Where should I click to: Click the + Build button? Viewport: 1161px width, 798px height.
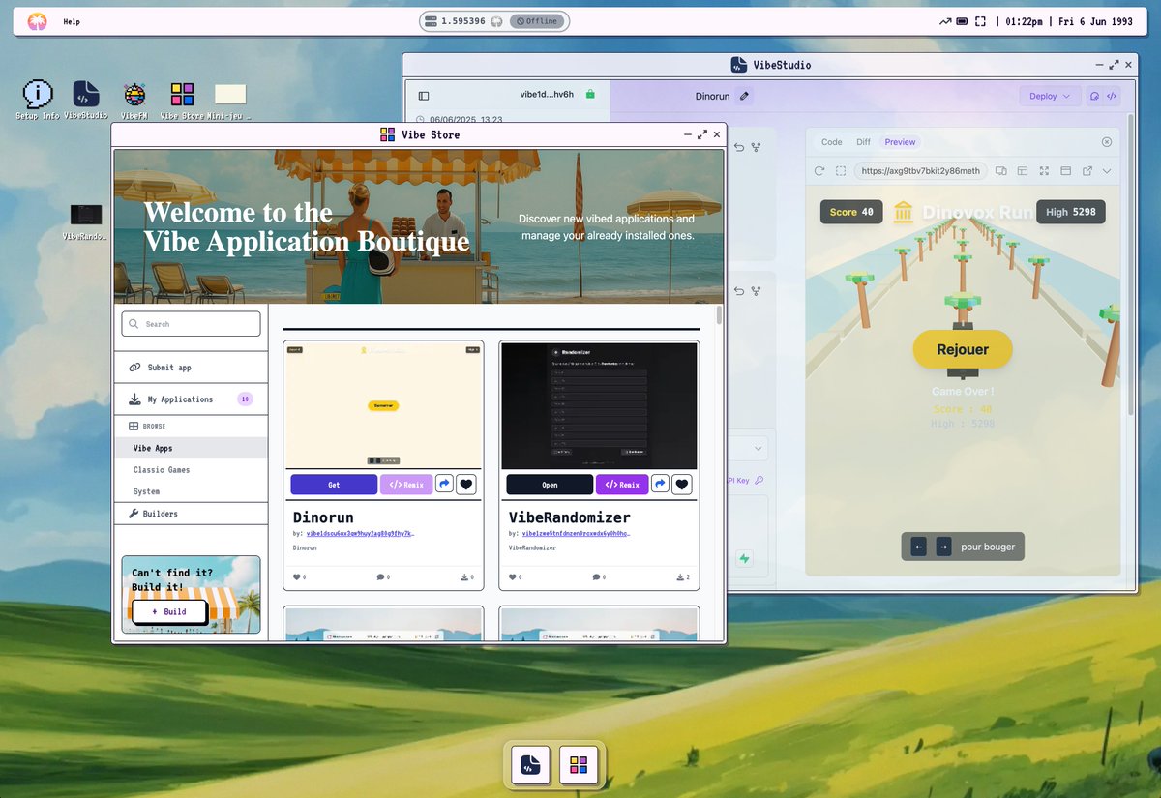pos(169,611)
